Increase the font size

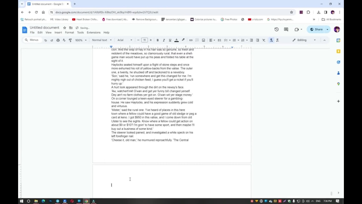tap(151, 40)
